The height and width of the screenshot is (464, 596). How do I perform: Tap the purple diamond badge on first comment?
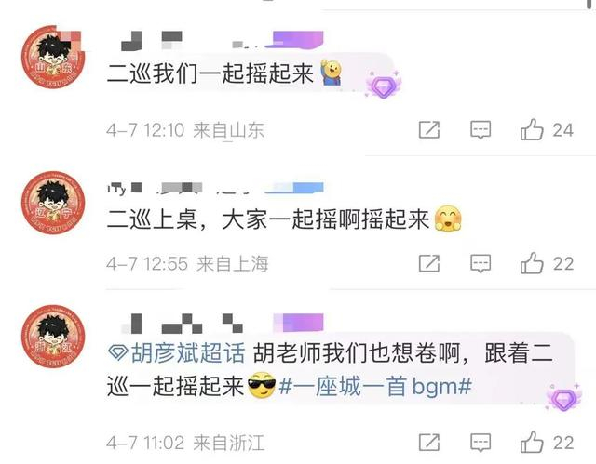click(x=384, y=86)
